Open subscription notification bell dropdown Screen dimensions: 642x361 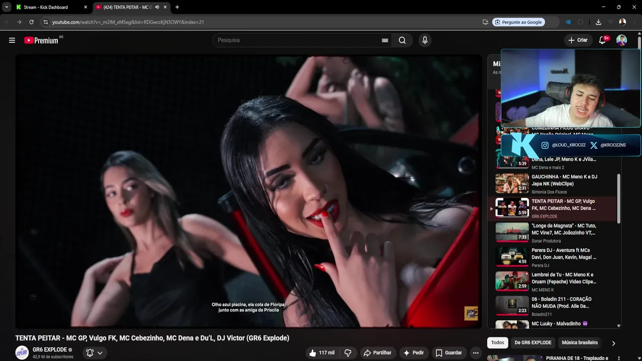94,353
